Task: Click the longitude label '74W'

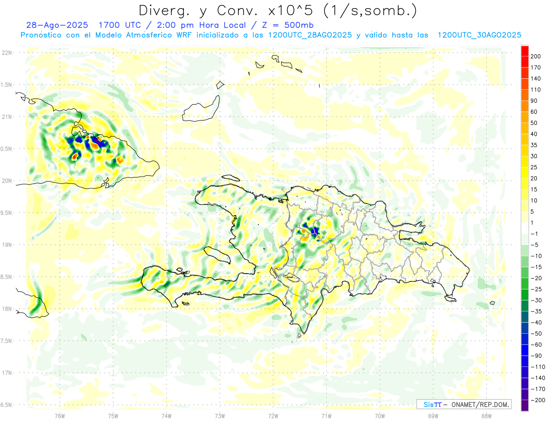Action: click(x=166, y=416)
